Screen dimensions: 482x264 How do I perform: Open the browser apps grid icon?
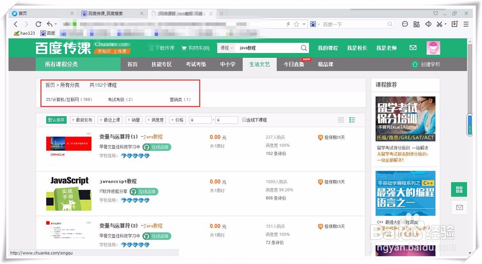pos(416,24)
